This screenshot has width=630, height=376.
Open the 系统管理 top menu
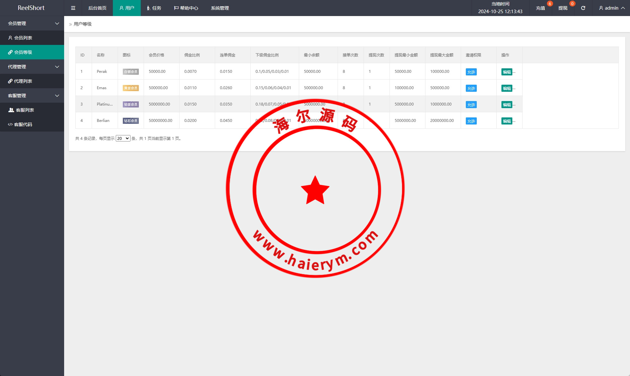click(x=220, y=8)
